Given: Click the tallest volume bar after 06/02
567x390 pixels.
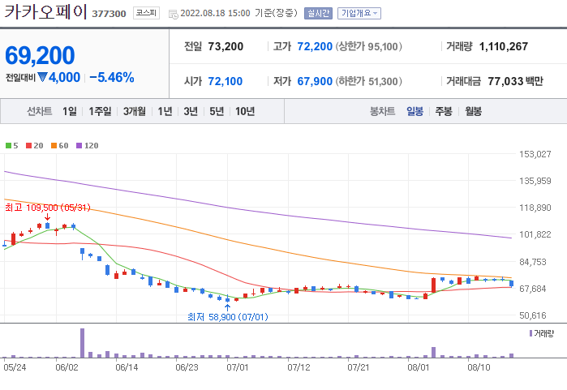Looking at the screenshot, I should click(82, 343).
